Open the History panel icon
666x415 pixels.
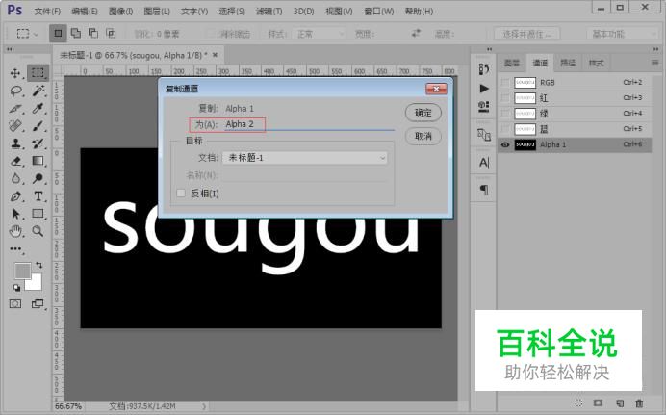484,68
